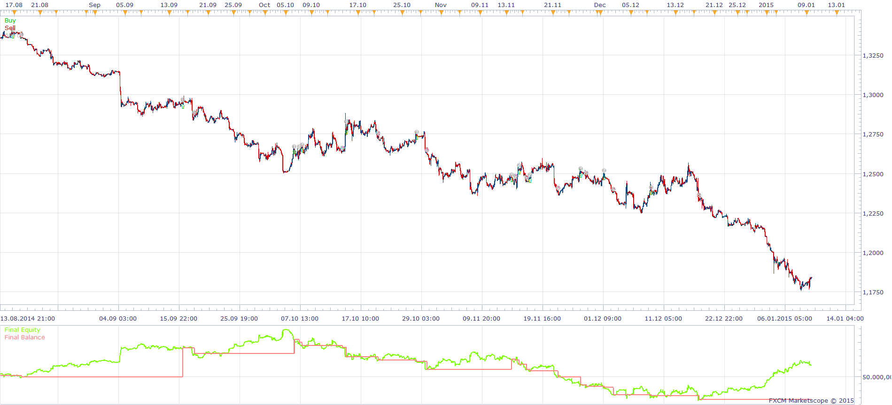Select the 04.09 03:00 time label
892x405 pixels.
coord(118,319)
